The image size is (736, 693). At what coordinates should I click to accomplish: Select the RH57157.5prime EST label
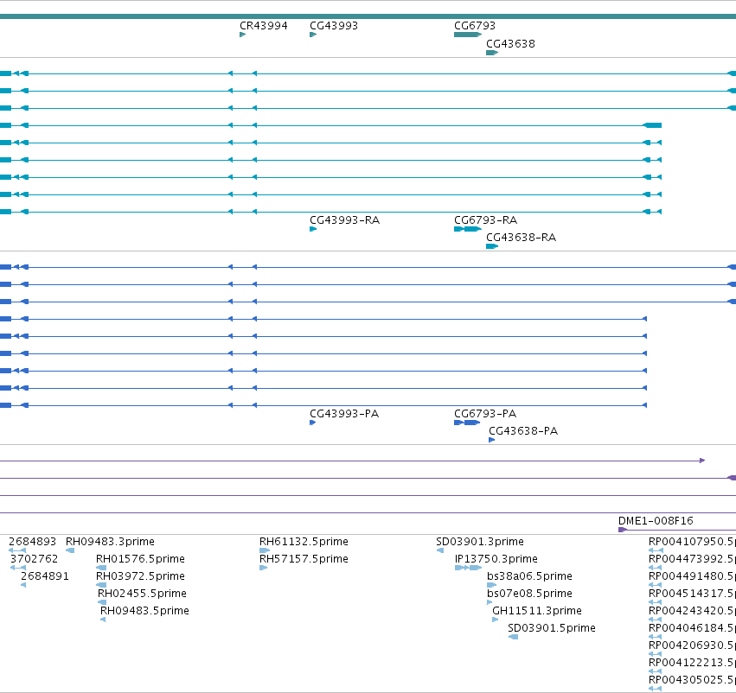point(304,559)
